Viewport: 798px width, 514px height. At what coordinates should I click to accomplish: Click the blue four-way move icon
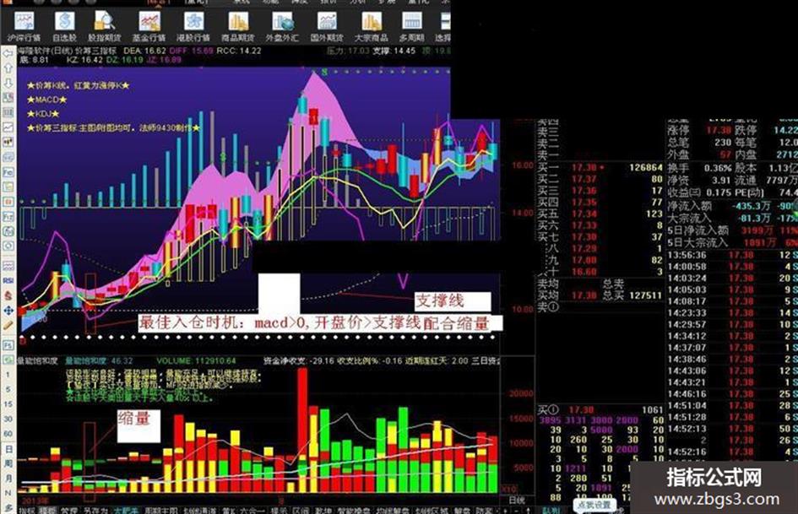coord(8,310)
